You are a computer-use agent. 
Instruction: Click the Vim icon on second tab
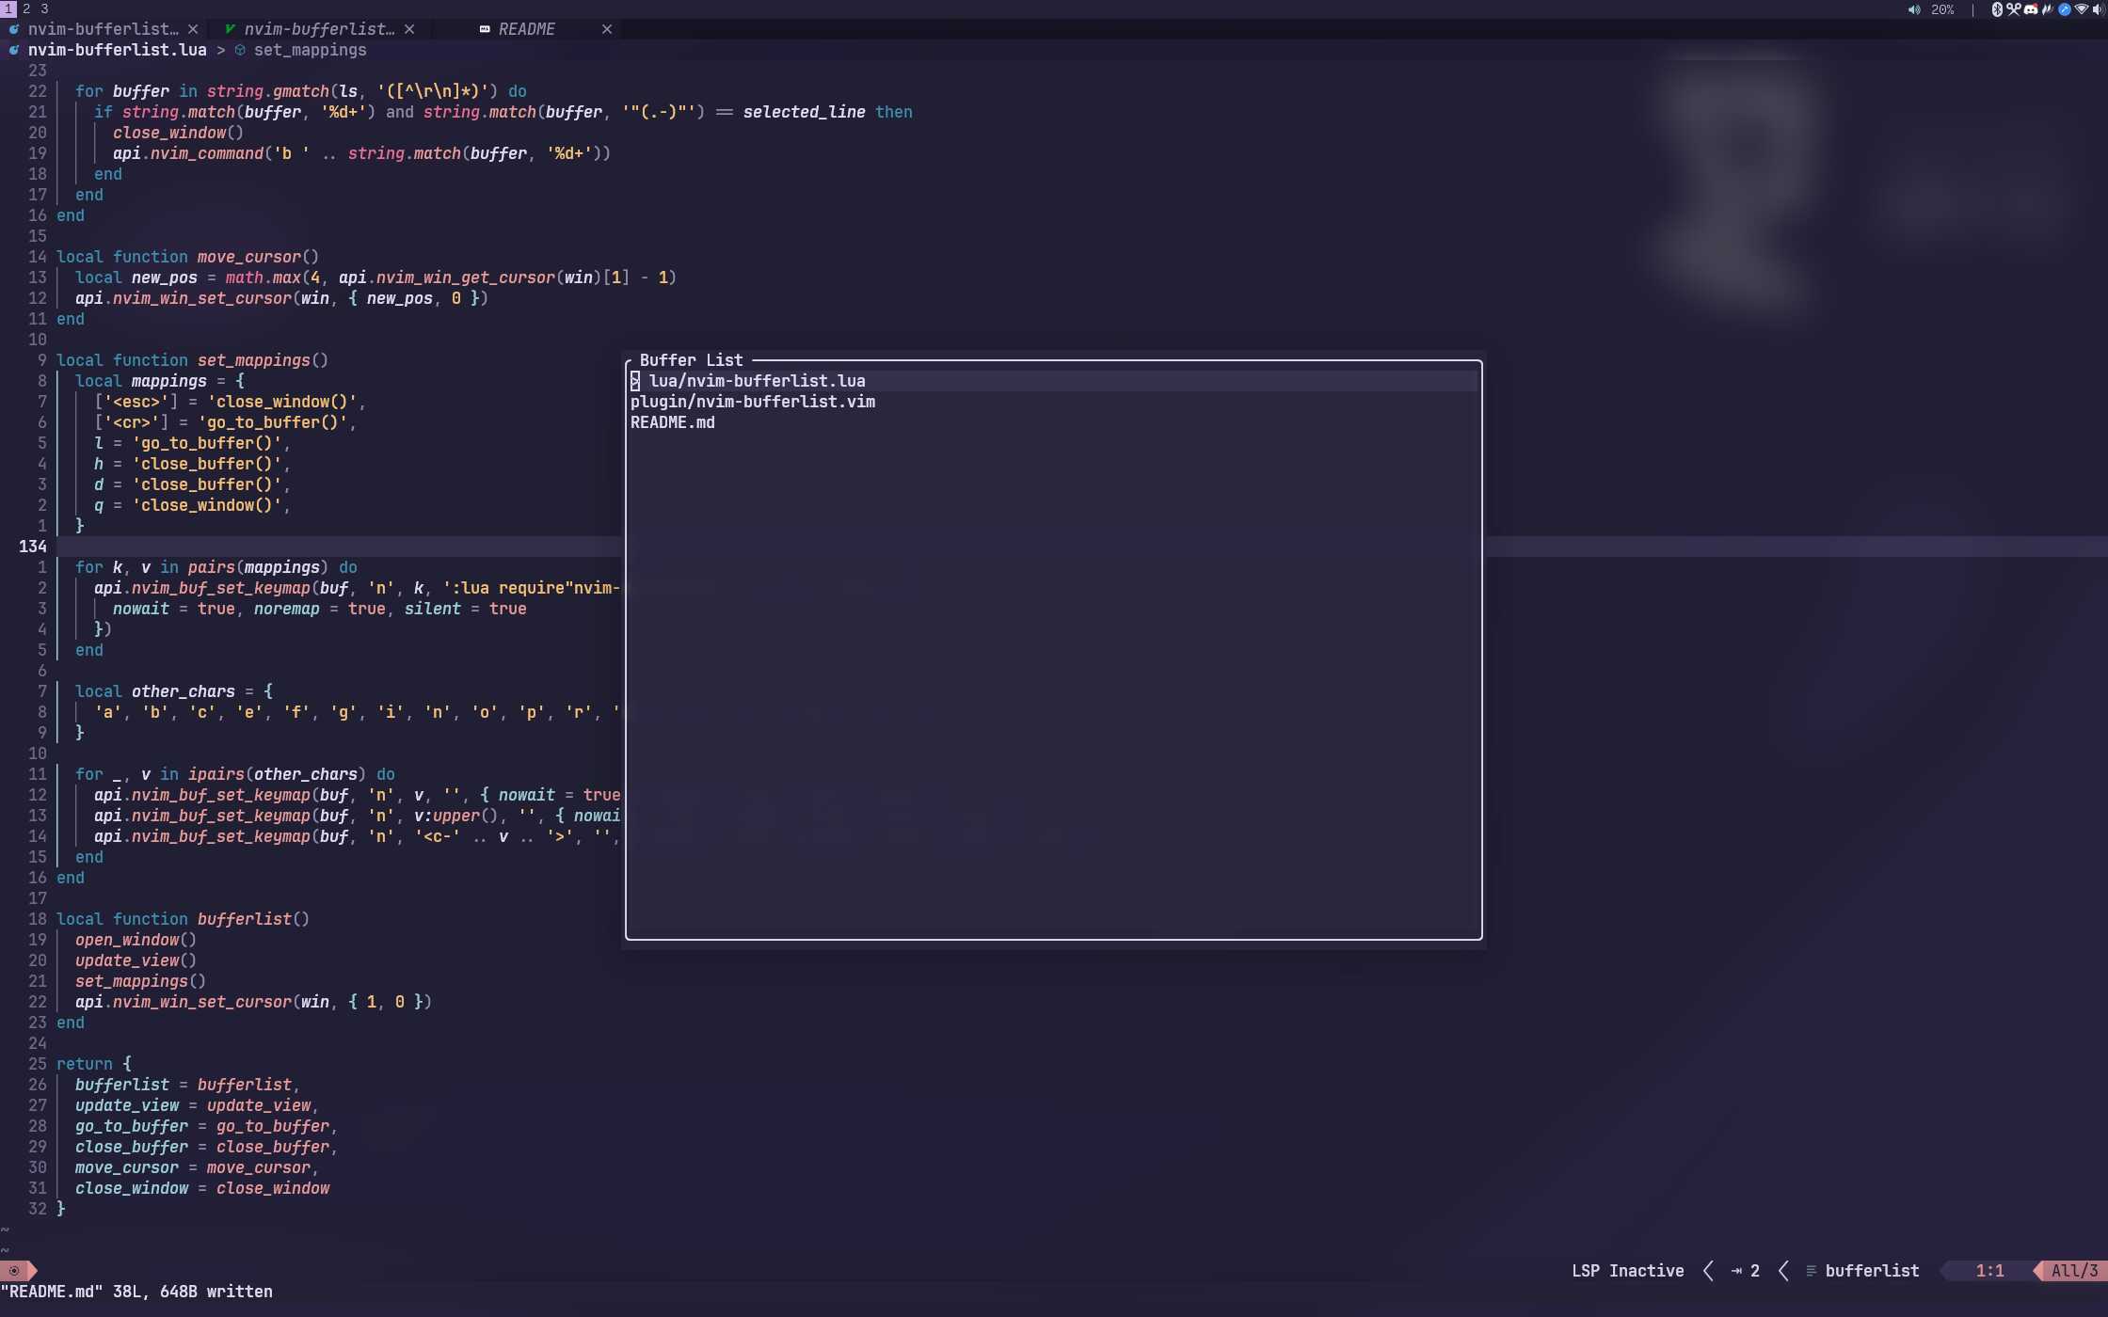click(230, 29)
